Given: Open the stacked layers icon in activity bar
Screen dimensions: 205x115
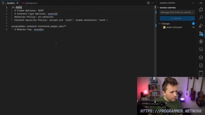Looking at the screenshot, I should [201, 57].
